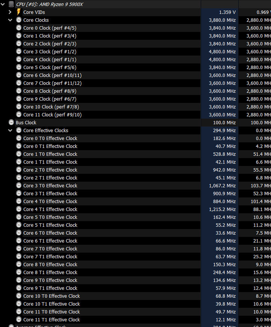Click the icon for Core 3 T0 Effective Clock
The width and height of the screenshot is (271, 327).
pyautogui.click(x=19, y=185)
